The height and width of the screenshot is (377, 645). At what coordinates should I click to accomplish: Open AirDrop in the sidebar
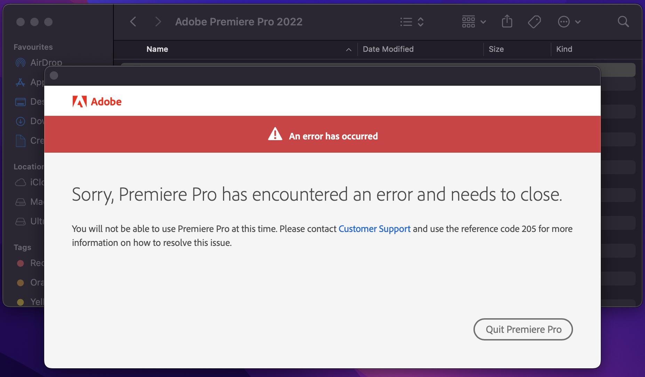click(x=46, y=63)
